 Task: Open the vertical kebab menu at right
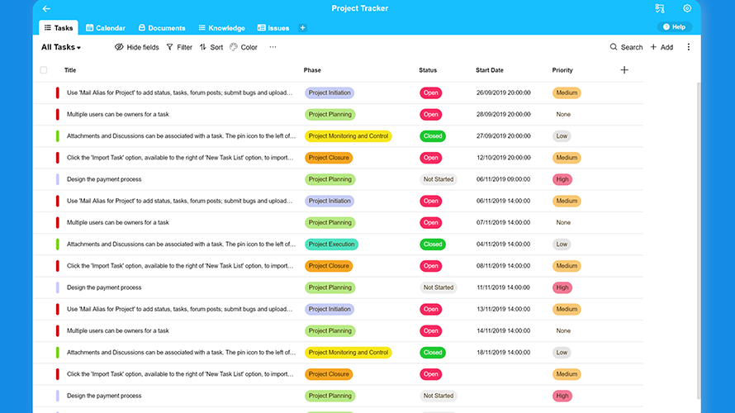(689, 47)
